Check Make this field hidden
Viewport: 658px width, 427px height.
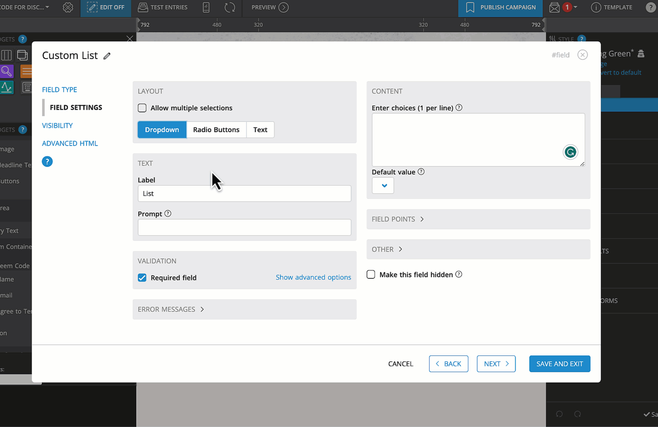pos(371,274)
